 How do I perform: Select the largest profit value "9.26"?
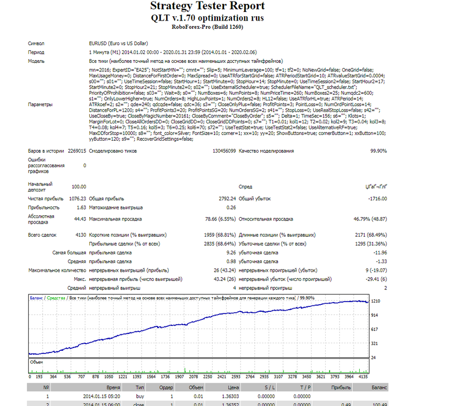pos(231,253)
